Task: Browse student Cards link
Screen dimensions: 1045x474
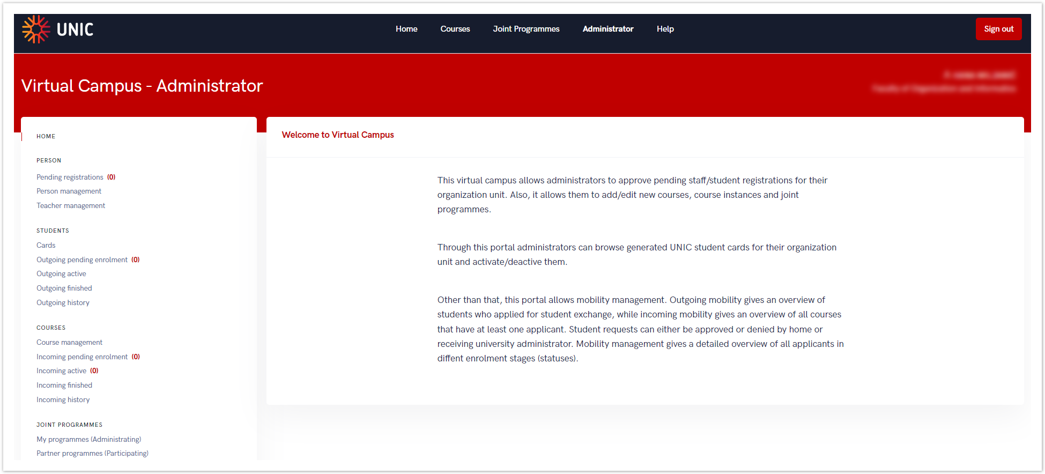Action: click(x=46, y=246)
